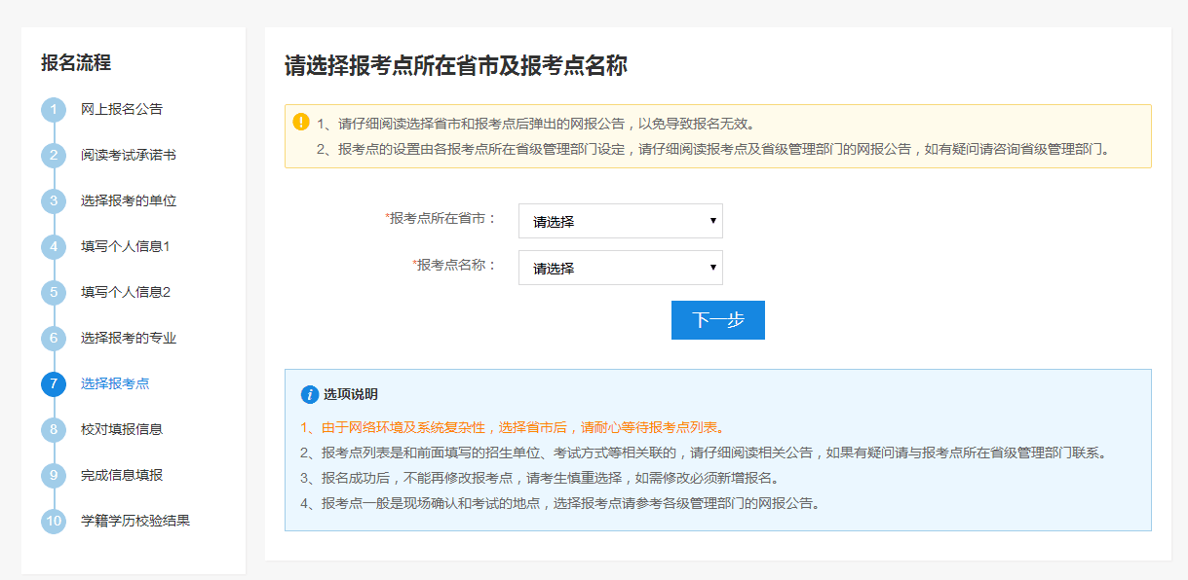Click the highlighted step 7 circle
The image size is (1188, 580).
54,384
